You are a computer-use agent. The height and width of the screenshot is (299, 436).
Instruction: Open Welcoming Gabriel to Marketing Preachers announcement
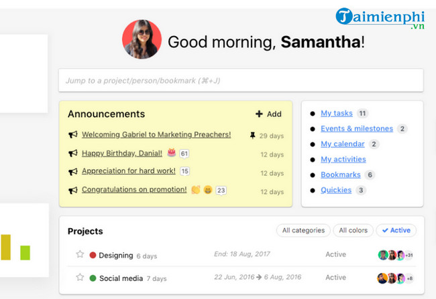156,134
